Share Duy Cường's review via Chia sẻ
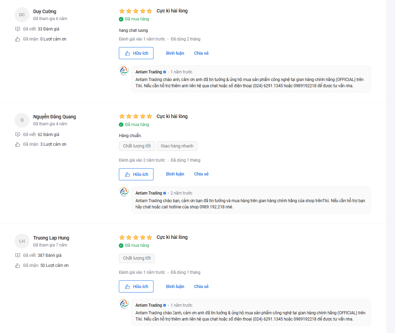The height and width of the screenshot is (333, 395). point(201,53)
